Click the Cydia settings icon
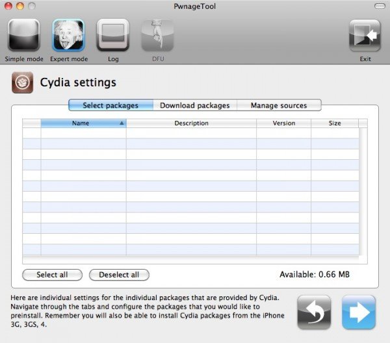Viewport: 390px width, 343px height. click(x=22, y=83)
